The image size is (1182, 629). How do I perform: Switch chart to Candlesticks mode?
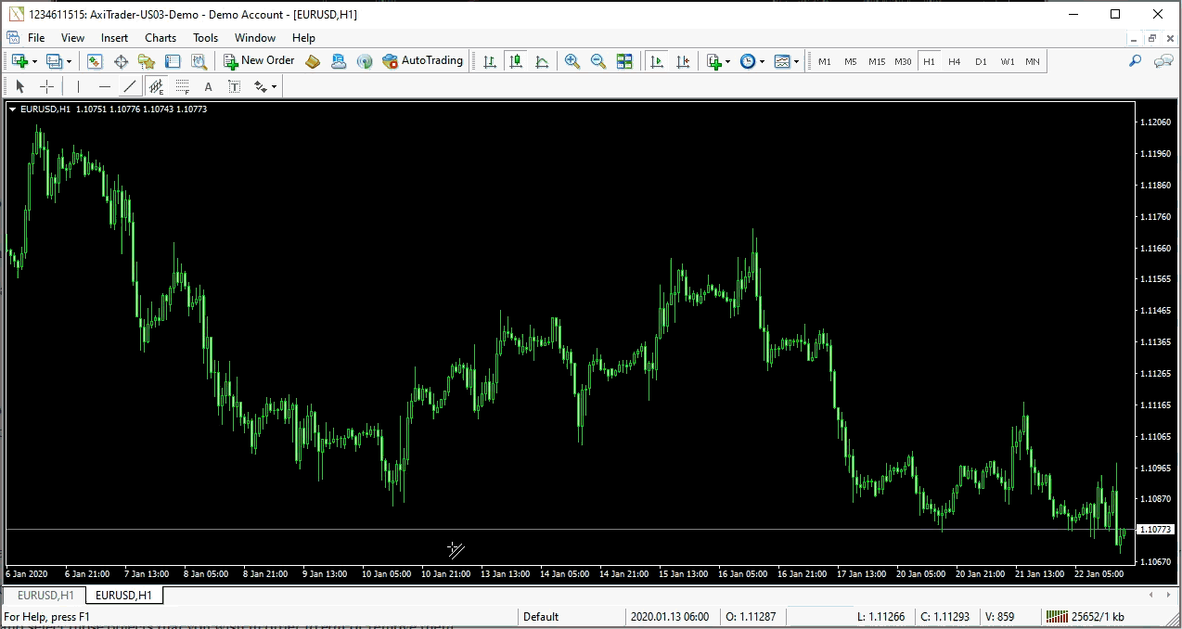(516, 61)
